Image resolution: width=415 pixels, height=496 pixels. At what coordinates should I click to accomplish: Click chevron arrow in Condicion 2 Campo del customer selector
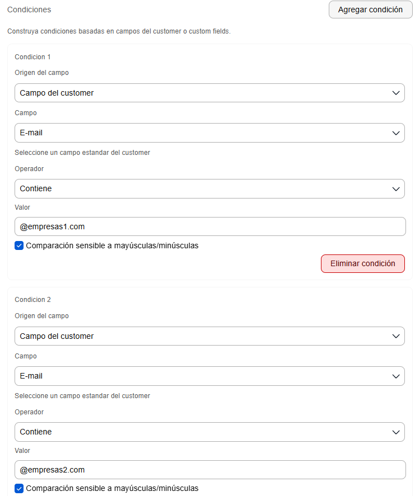395,336
